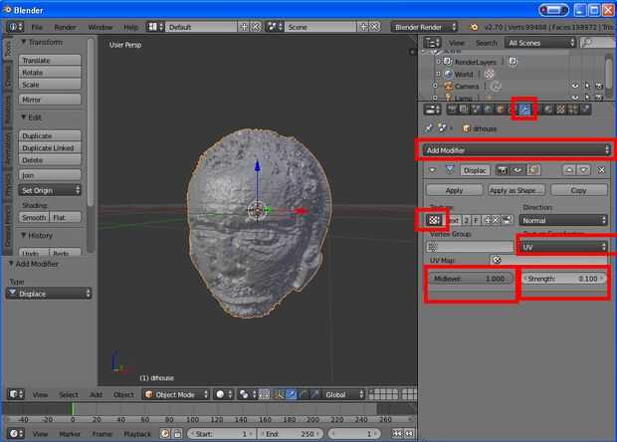Open the Direction dropdown set to Normal

(563, 220)
